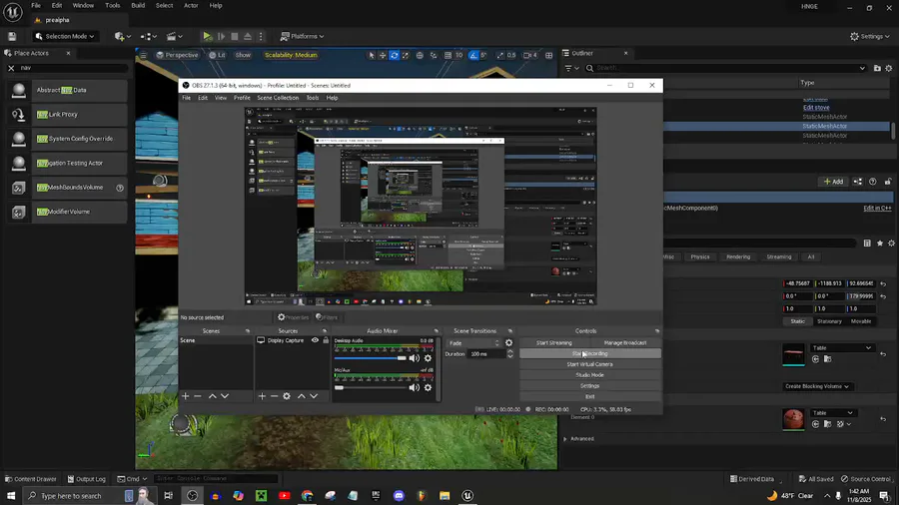This screenshot has width=899, height=505.
Task: Click Manage Broadcast in OBS
Action: click(625, 343)
